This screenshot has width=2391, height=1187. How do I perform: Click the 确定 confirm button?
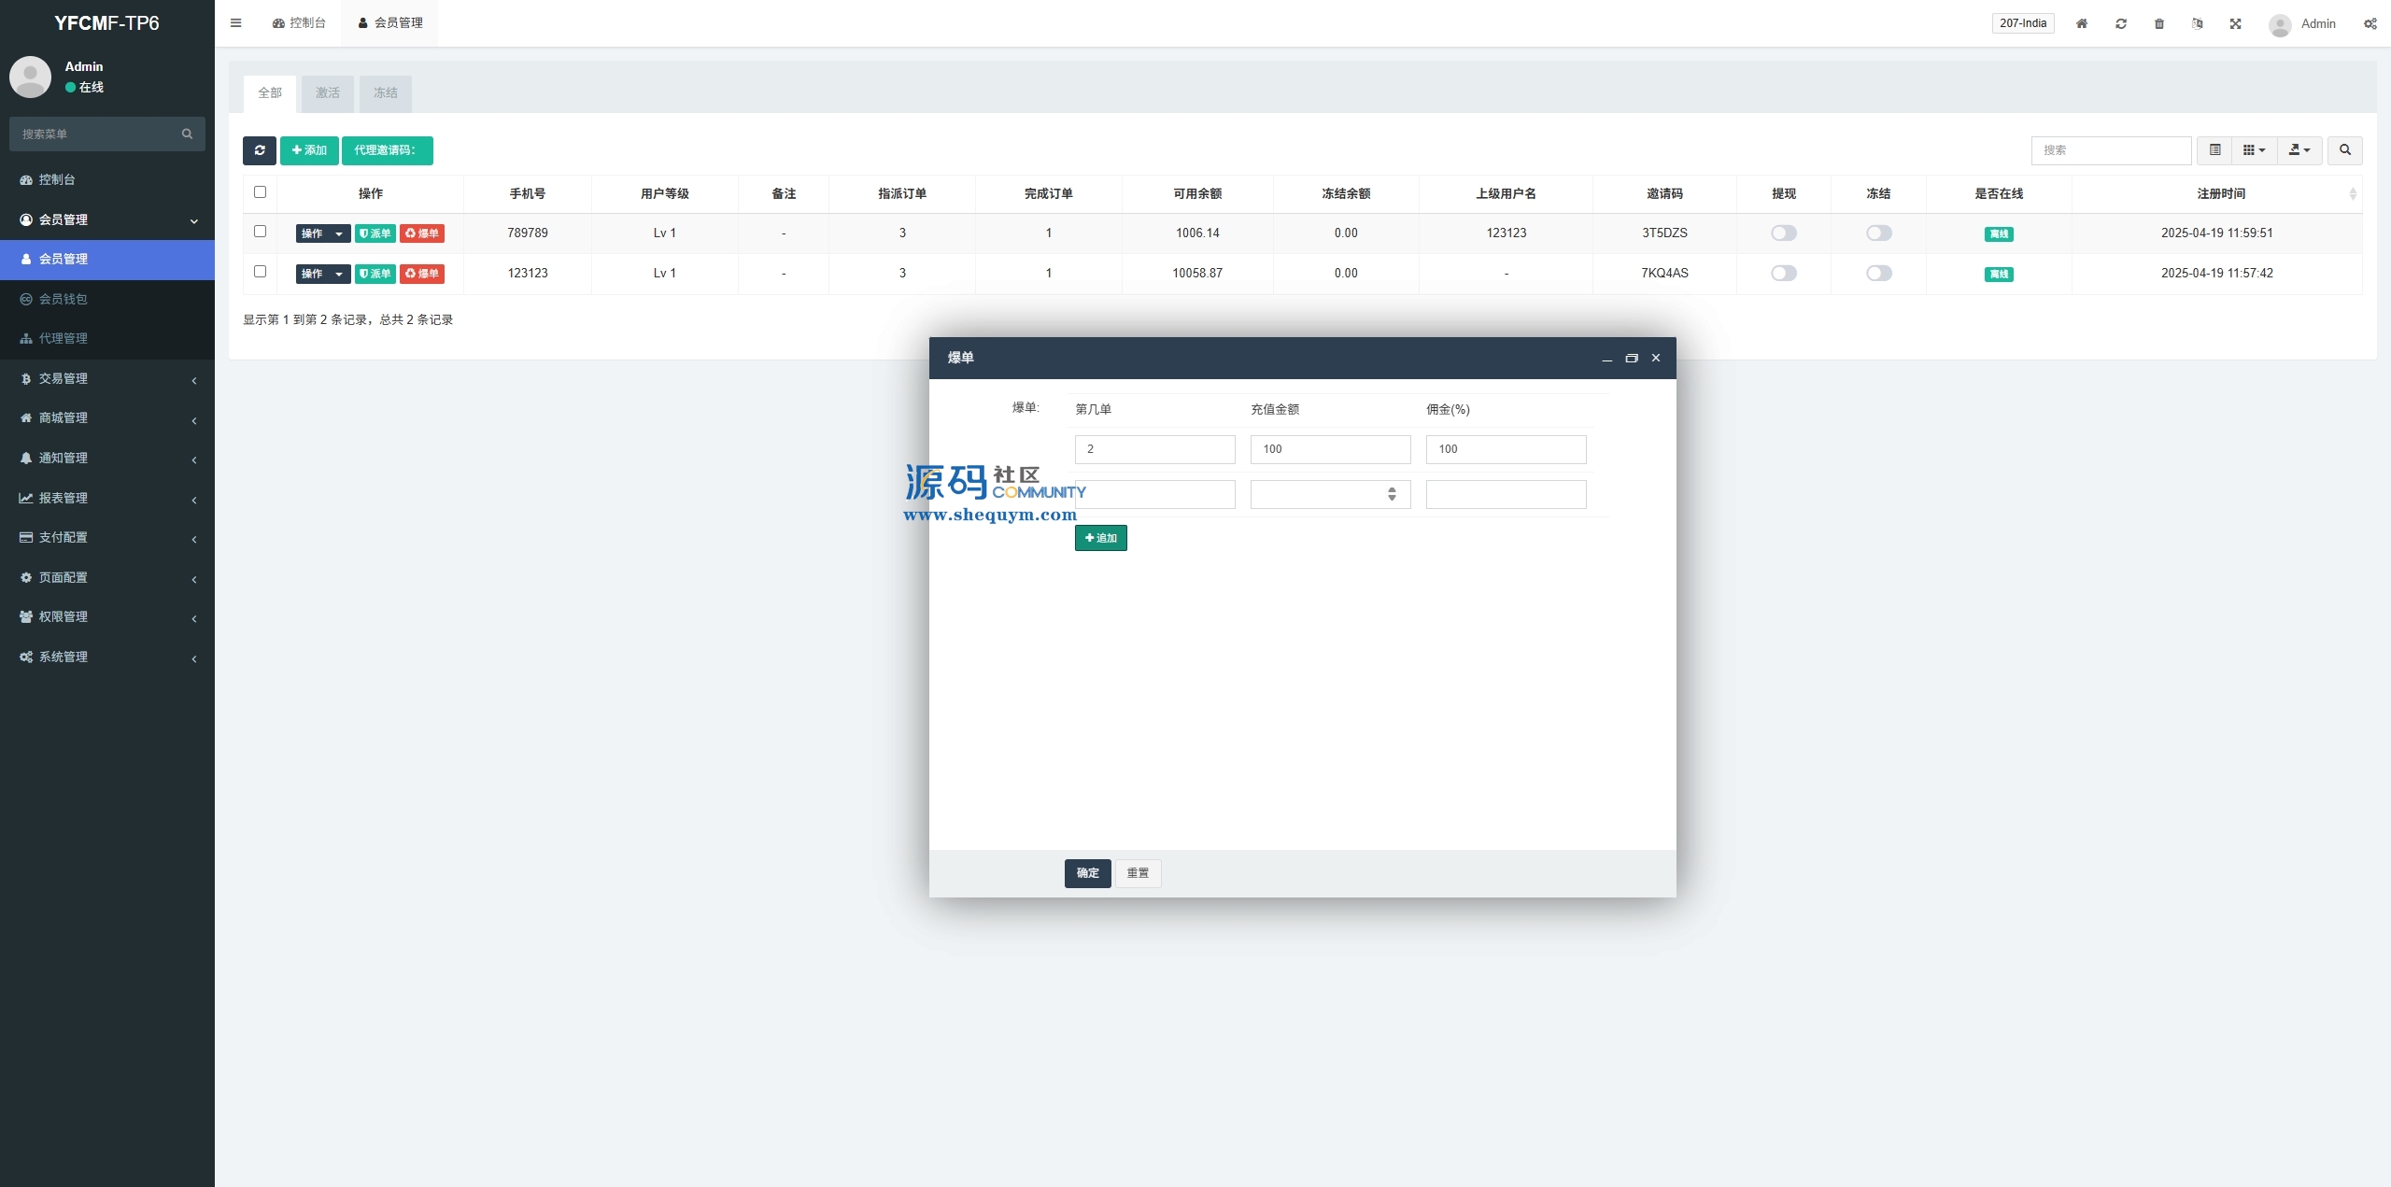1087,873
